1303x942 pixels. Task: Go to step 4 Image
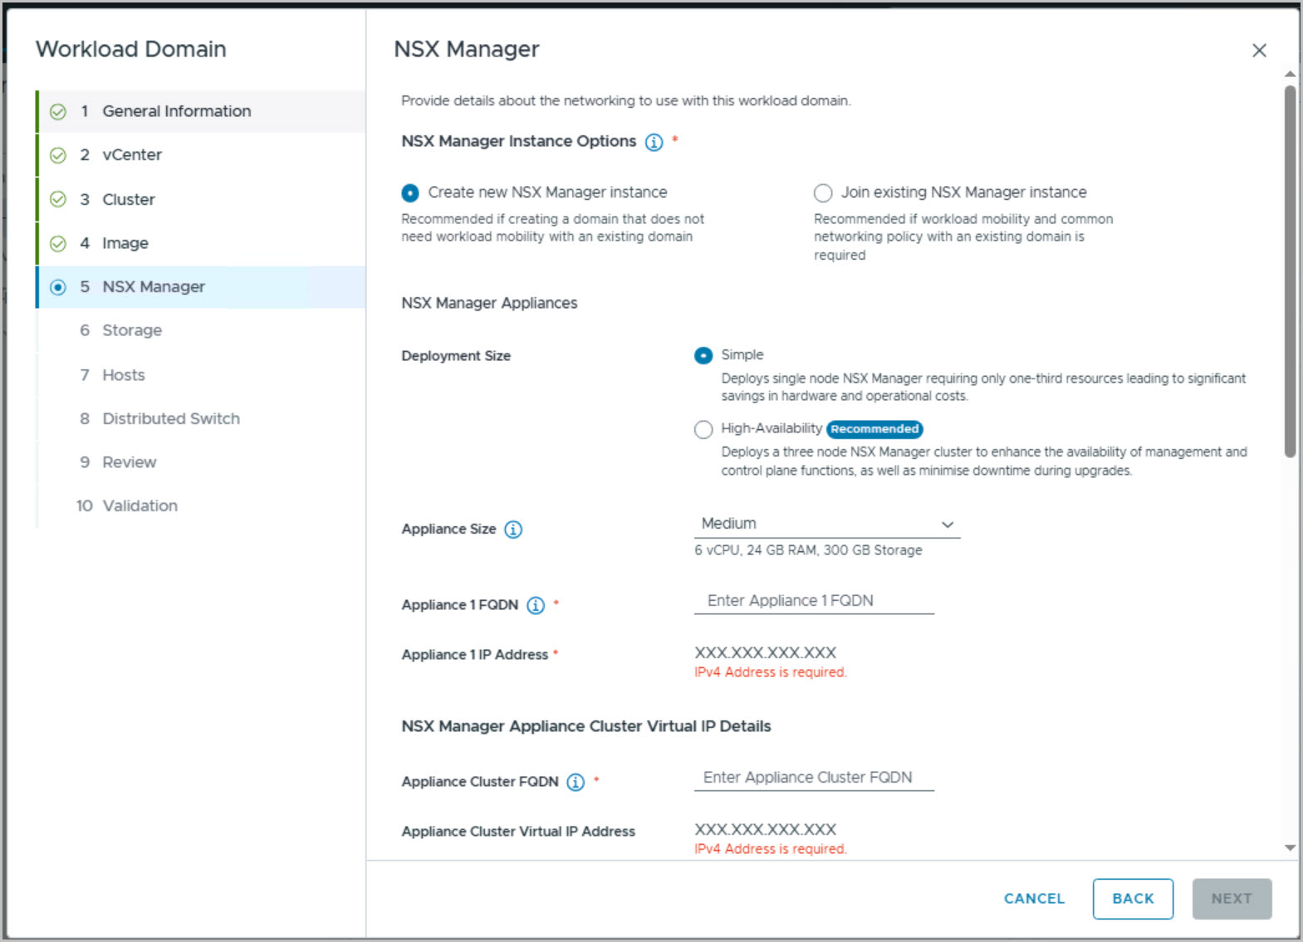click(202, 243)
